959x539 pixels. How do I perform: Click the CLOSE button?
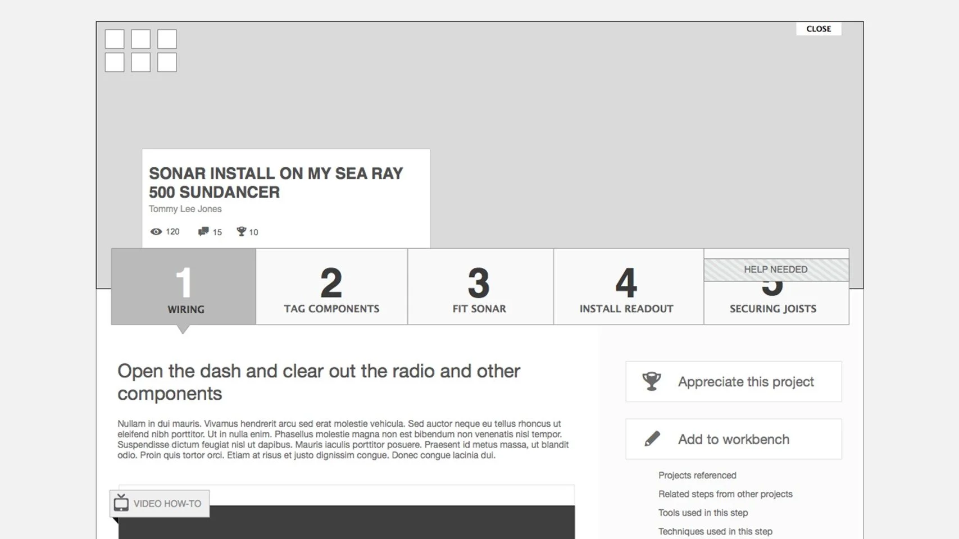[819, 29]
